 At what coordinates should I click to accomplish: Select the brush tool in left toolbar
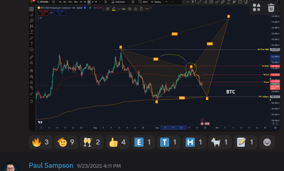pyautogui.click(x=32, y=38)
